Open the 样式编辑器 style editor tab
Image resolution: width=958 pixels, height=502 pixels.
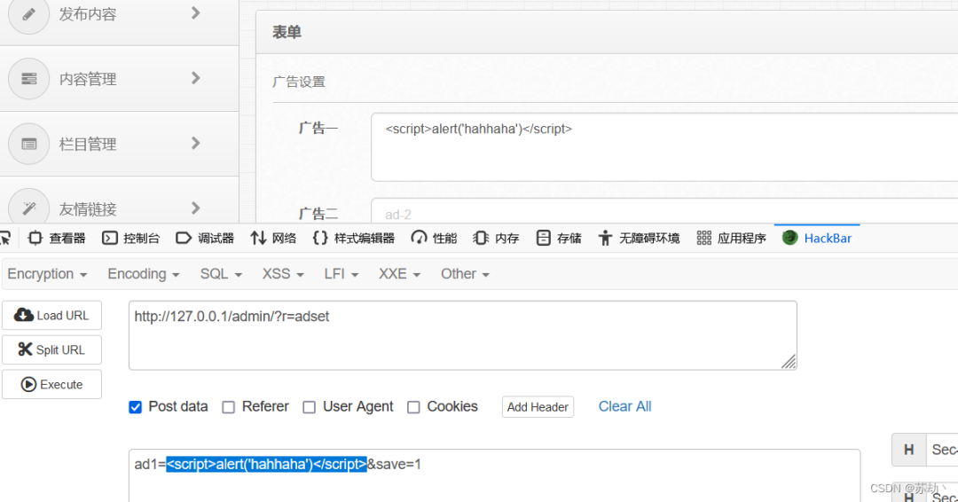(x=354, y=239)
